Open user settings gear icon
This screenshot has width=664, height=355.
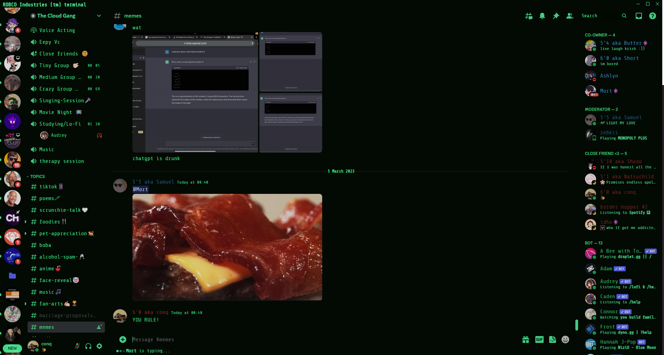click(99, 346)
